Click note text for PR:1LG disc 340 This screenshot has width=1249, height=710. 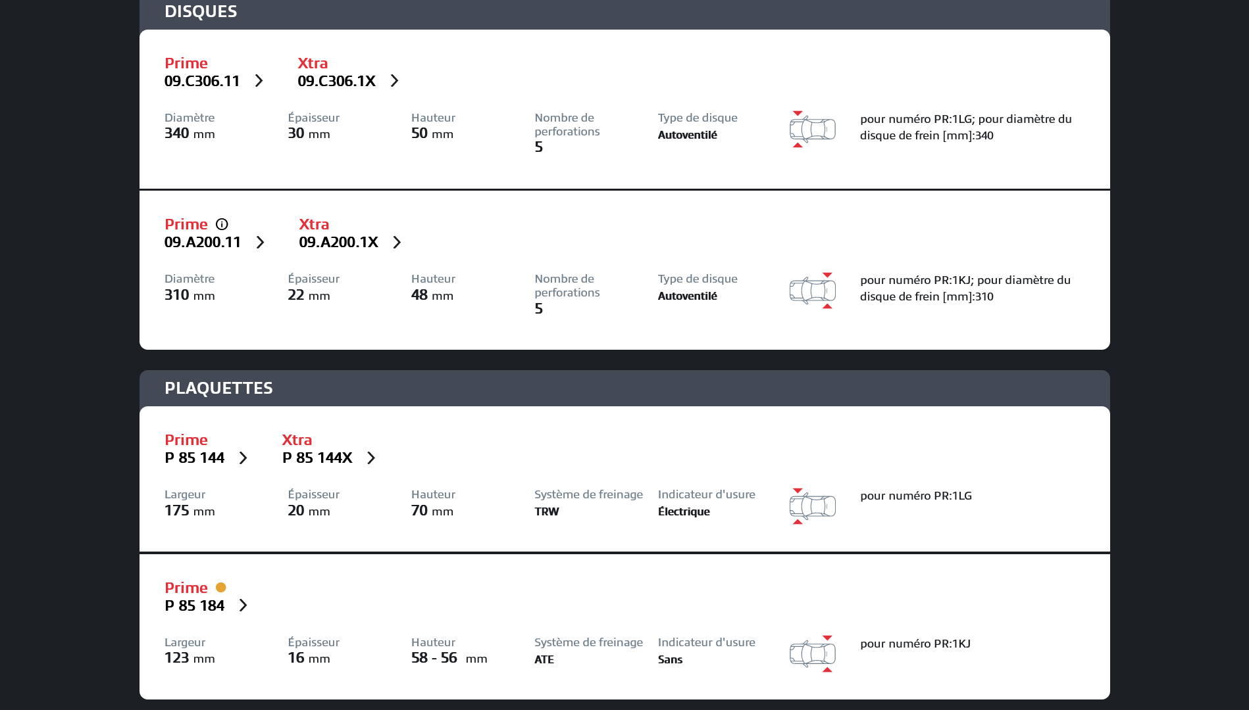966,127
